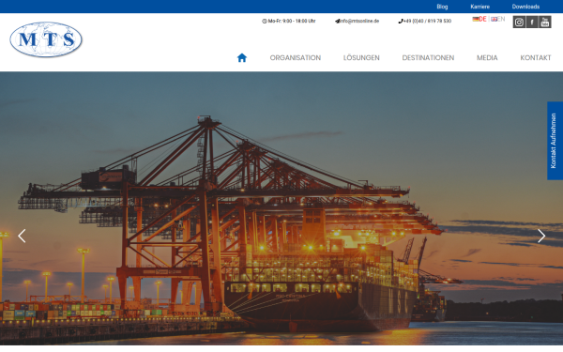563x352 pixels.
Task: Visit the Blog link in top bar
Action: coord(442,7)
